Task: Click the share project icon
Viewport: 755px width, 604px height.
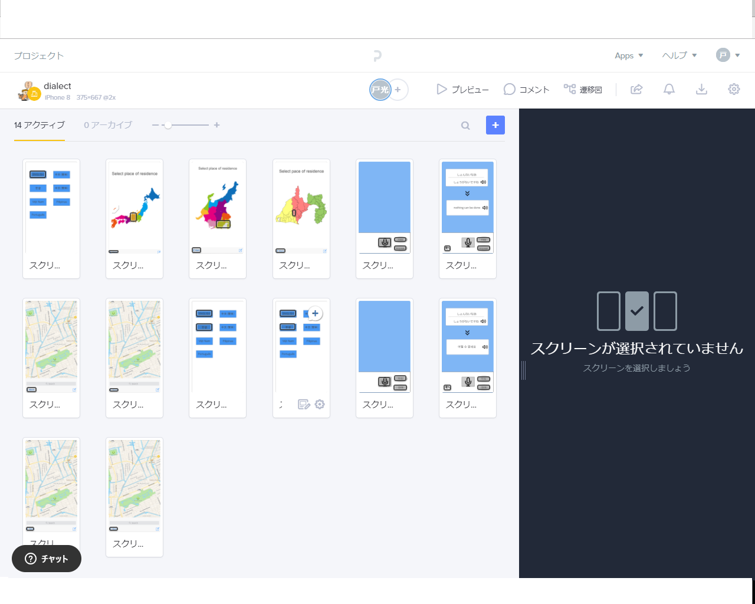Action: [x=636, y=89]
